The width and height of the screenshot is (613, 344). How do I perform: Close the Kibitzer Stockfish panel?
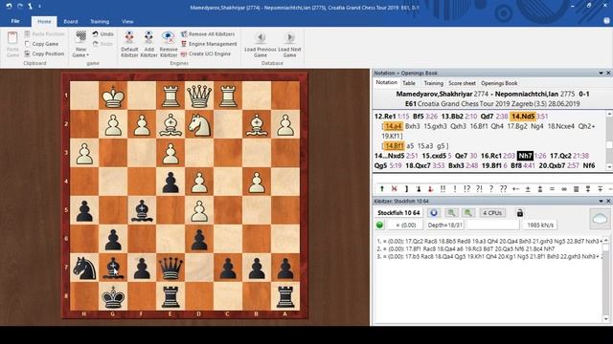pos(608,201)
